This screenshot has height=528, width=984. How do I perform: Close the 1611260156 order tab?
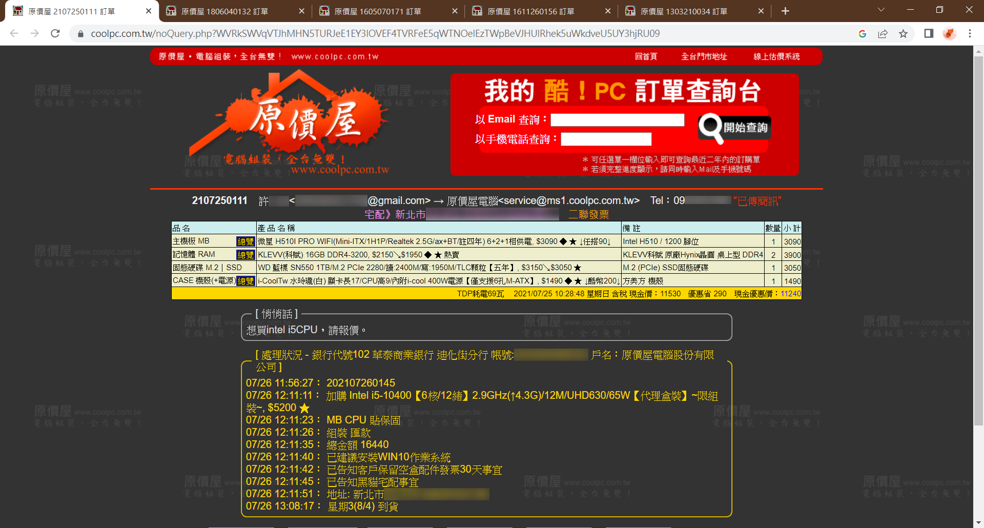pos(608,11)
